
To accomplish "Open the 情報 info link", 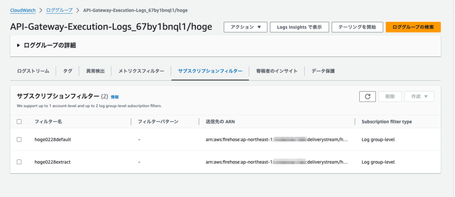I will tap(115, 97).
